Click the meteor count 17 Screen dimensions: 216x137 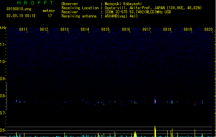[x=50, y=16]
